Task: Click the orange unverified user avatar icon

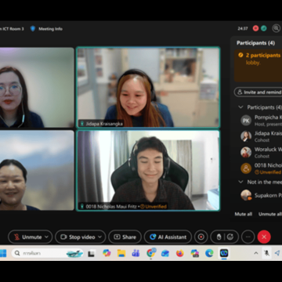Action: click(246, 168)
